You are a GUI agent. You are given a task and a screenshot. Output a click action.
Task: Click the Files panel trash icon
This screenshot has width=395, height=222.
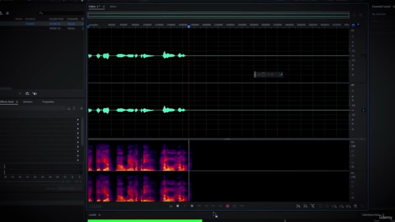pyautogui.click(x=7, y=13)
